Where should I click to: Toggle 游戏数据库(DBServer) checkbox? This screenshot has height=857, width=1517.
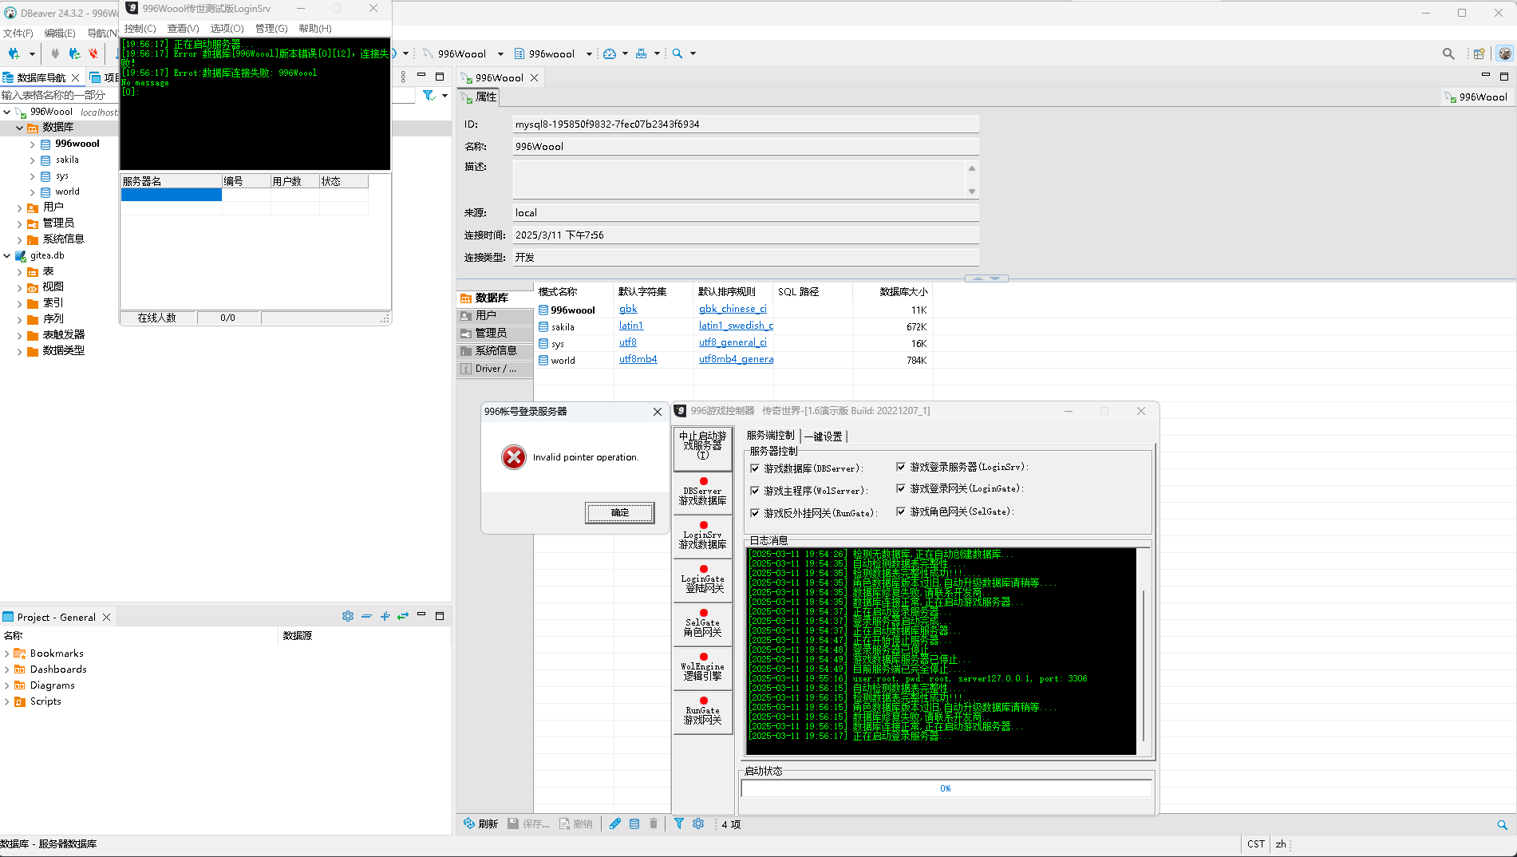(x=755, y=468)
